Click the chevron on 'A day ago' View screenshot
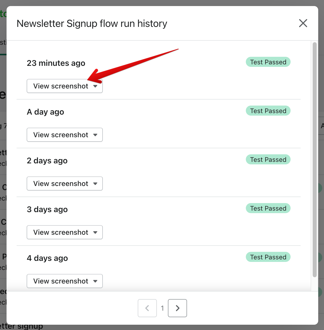This screenshot has width=324, height=330. (x=95, y=135)
